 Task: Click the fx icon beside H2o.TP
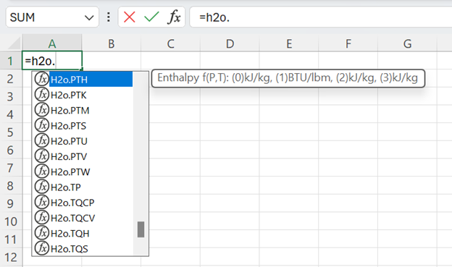42,187
